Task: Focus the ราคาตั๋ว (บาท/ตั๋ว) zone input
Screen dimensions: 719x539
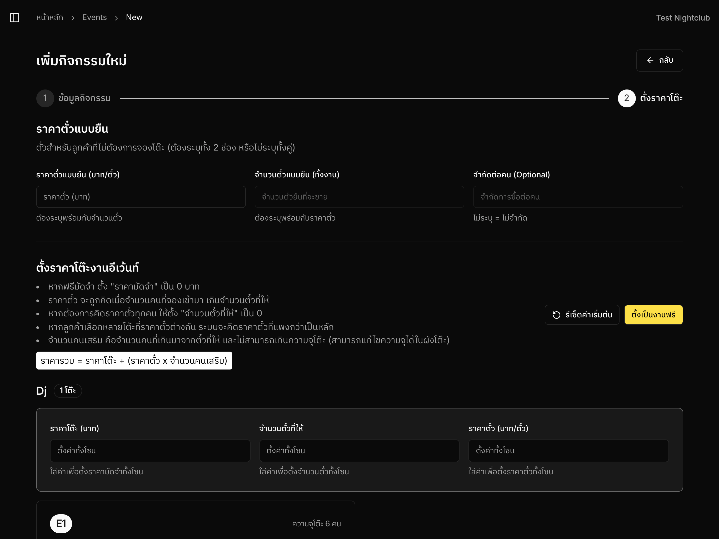Action: point(568,451)
